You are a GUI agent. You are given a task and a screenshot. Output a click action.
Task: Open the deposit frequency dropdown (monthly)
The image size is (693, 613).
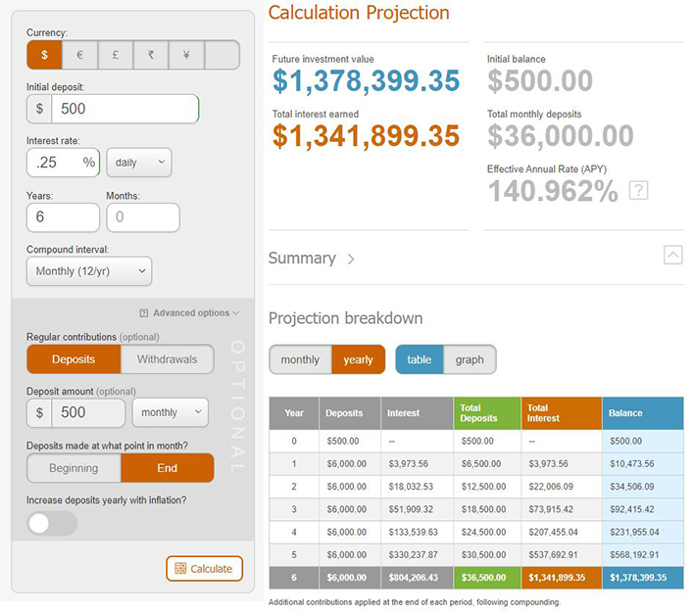(x=169, y=413)
